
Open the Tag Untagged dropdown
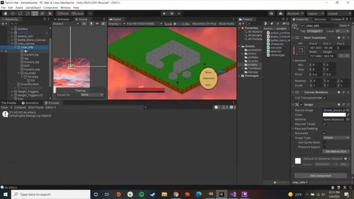point(314,31)
